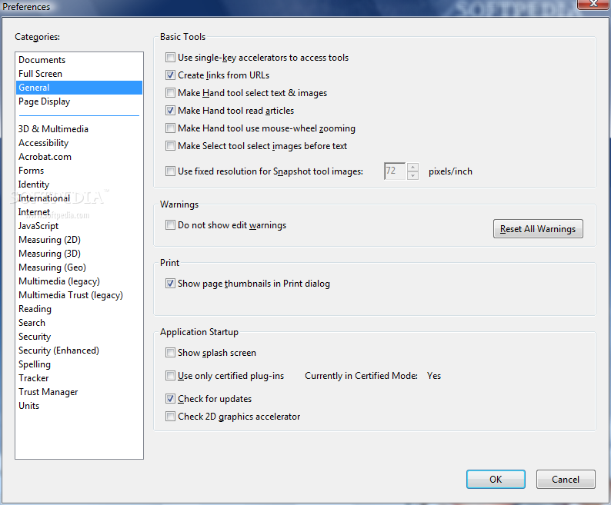Open the Forms category
The image size is (611, 505).
79,171
